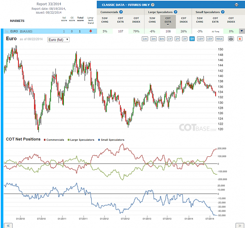The image size is (245, 228).
Task: Close the Euro chart with red X
Action: pos(240,39)
